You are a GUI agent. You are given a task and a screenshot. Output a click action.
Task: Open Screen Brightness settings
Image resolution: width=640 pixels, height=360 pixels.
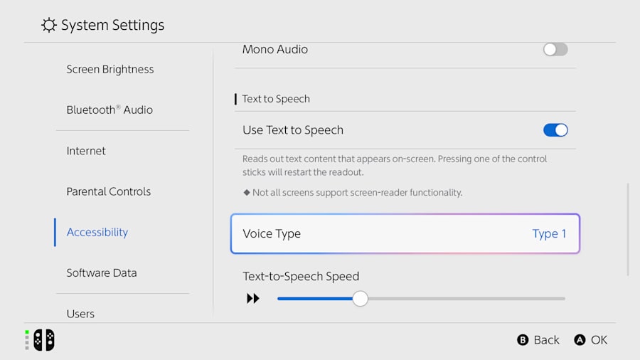pos(110,70)
